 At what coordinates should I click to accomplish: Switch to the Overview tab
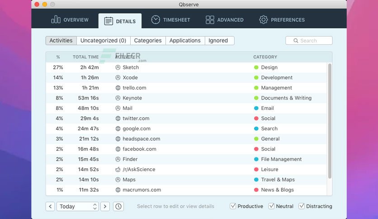70,20
